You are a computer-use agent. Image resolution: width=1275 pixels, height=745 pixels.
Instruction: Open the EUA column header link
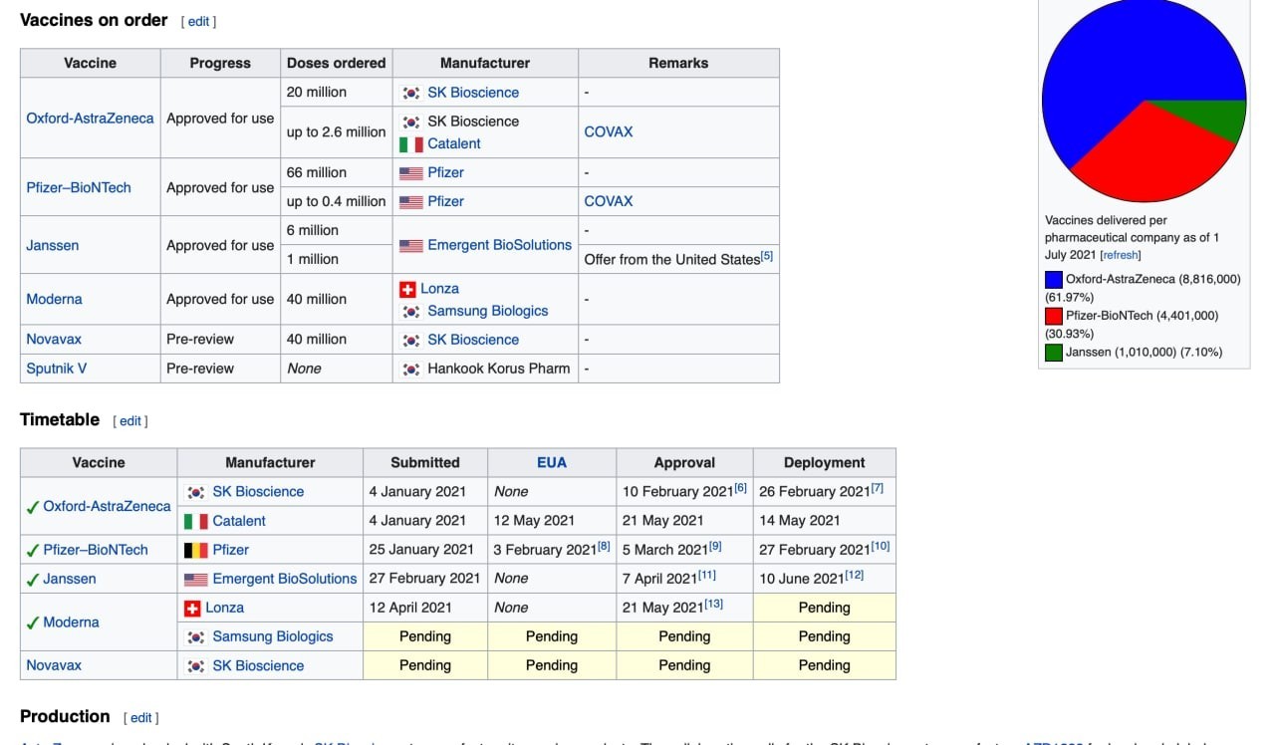click(552, 463)
